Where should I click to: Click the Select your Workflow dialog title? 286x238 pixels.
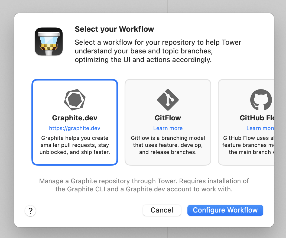[114, 29]
